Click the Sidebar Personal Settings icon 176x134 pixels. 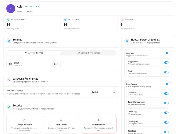point(127,41)
